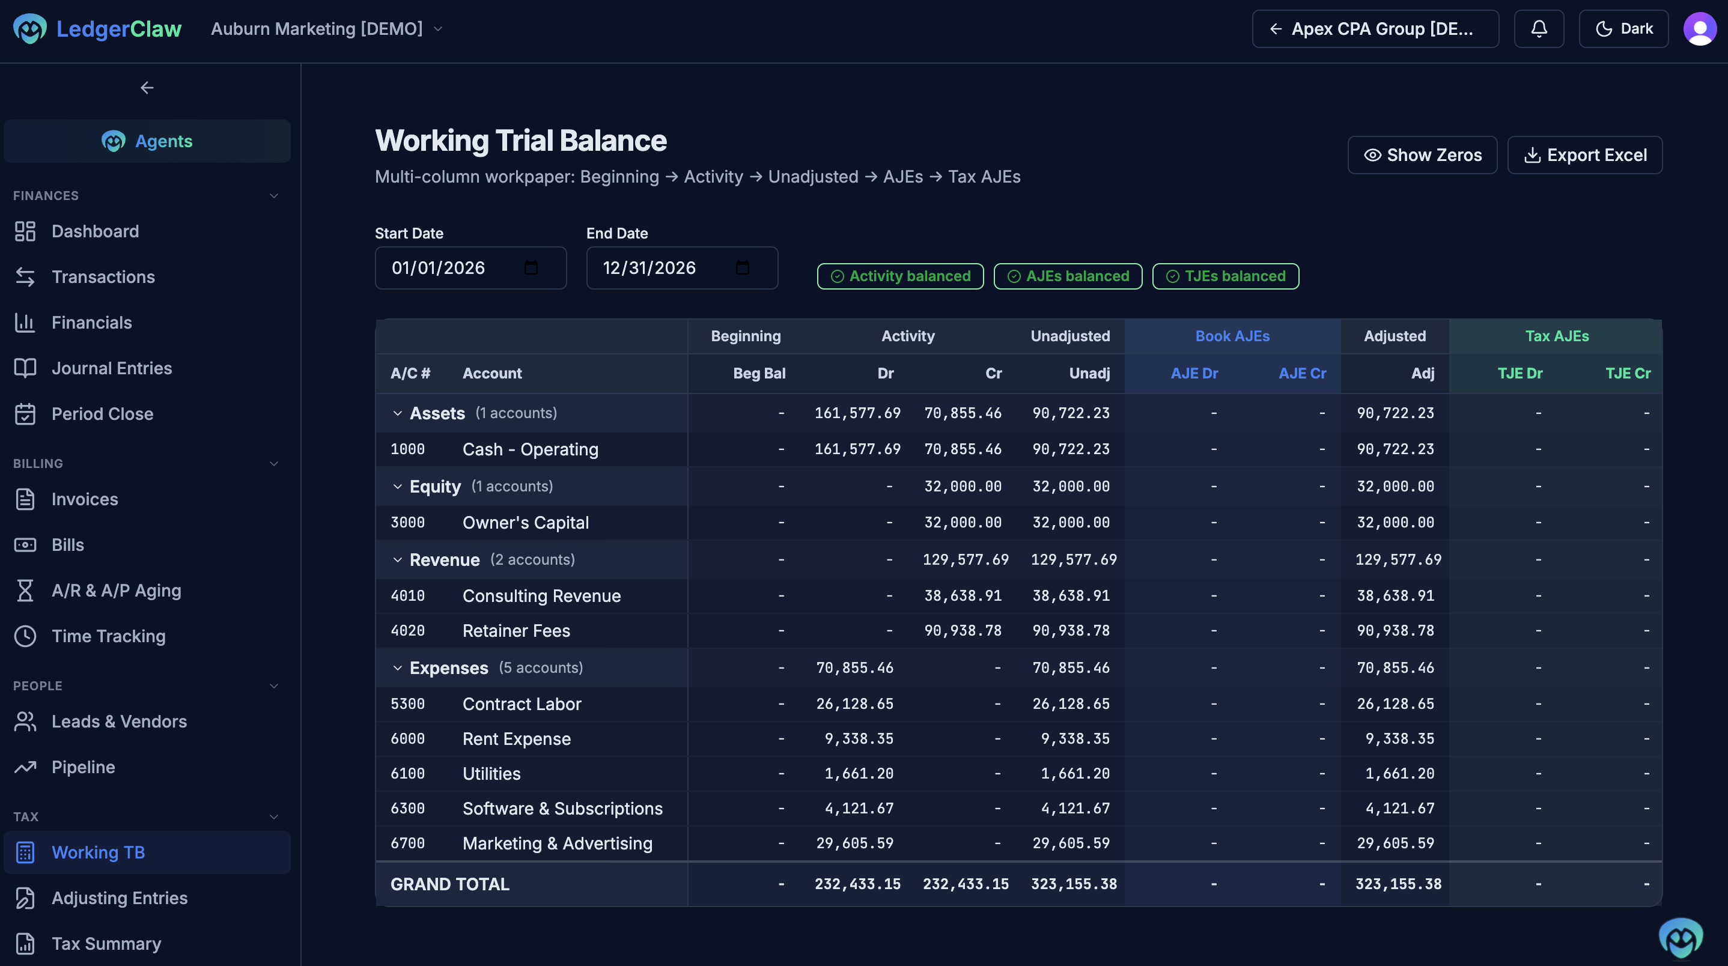Click the Dashboard grid icon
Viewport: 1728px width, 966px height.
click(25, 231)
